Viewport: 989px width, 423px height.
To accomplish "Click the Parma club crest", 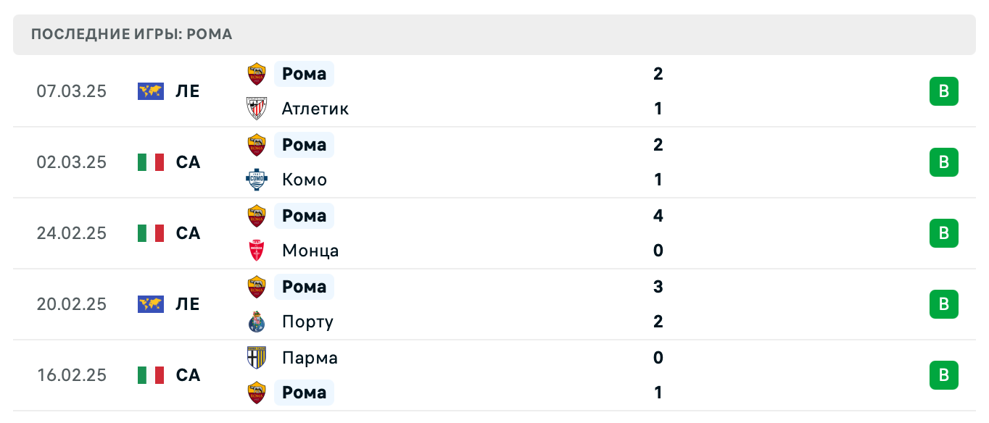I will coord(257,358).
